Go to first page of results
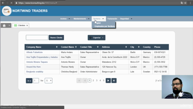The height and width of the screenshot is (109, 193). [x=79, y=81]
